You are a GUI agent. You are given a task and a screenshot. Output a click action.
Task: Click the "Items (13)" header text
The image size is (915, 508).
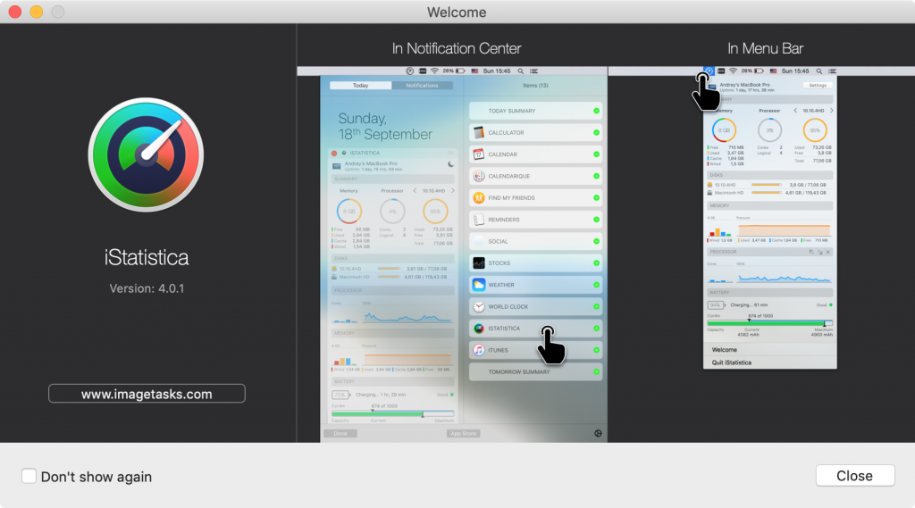pos(535,85)
